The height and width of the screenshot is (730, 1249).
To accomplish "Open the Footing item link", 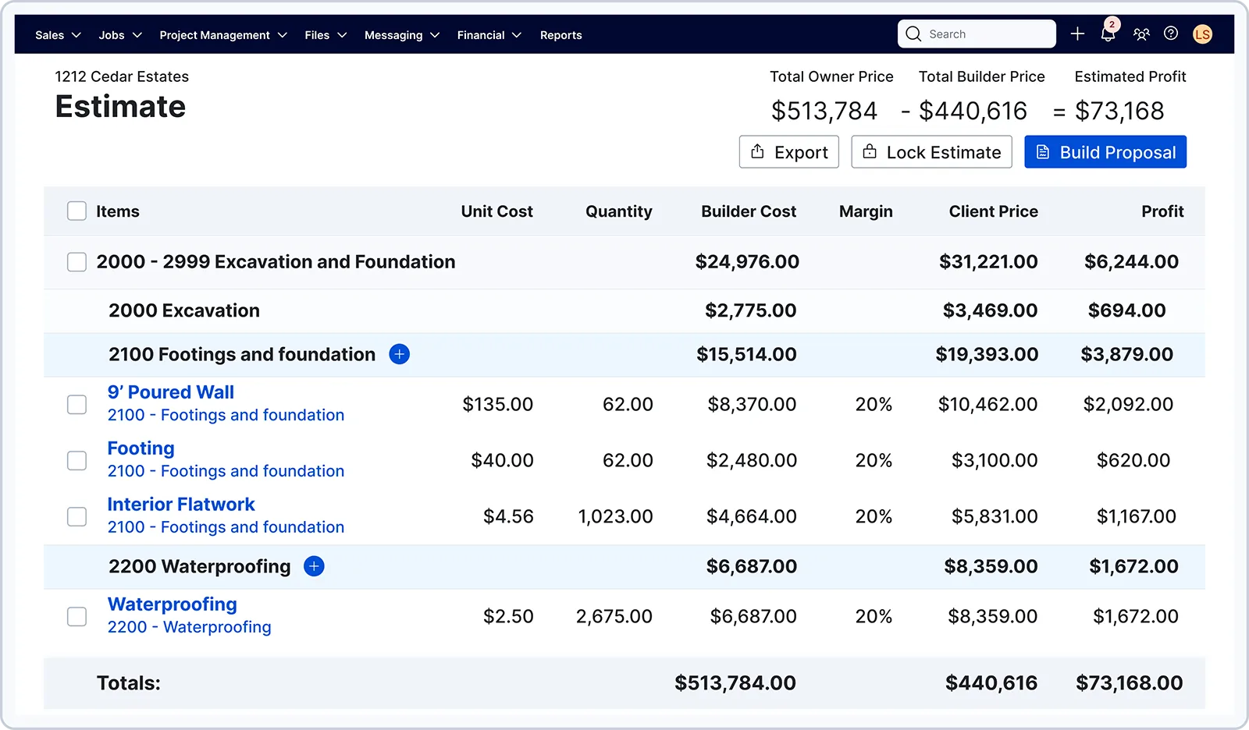I will click(141, 448).
